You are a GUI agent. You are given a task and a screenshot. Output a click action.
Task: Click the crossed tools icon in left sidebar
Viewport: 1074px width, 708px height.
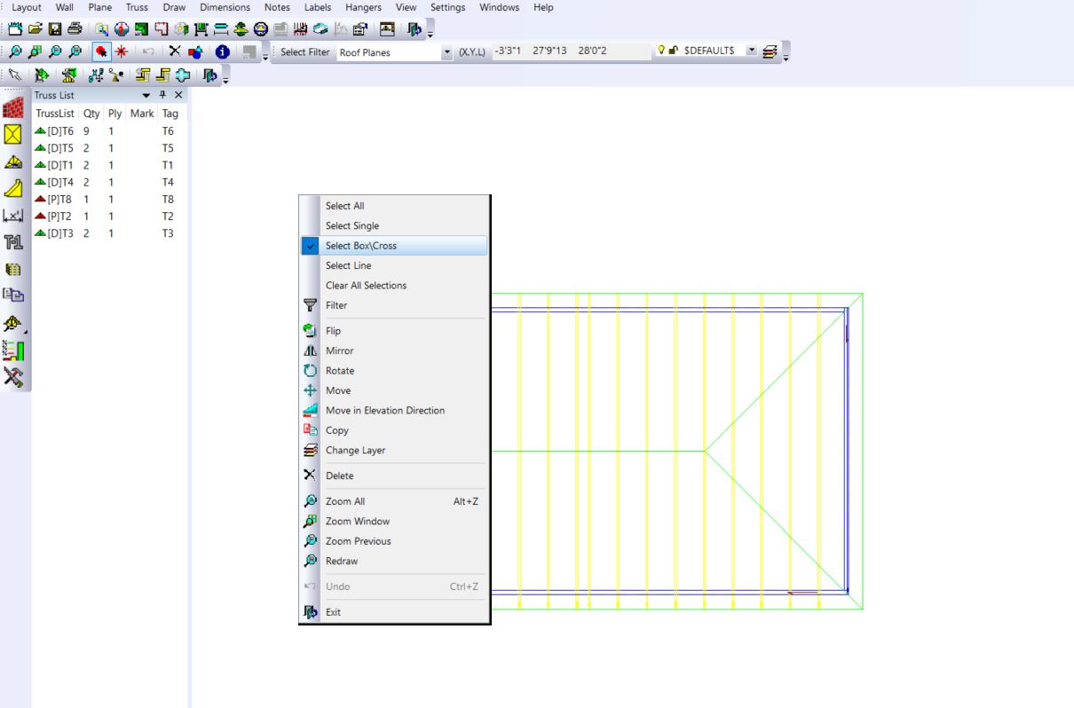pyautogui.click(x=13, y=376)
